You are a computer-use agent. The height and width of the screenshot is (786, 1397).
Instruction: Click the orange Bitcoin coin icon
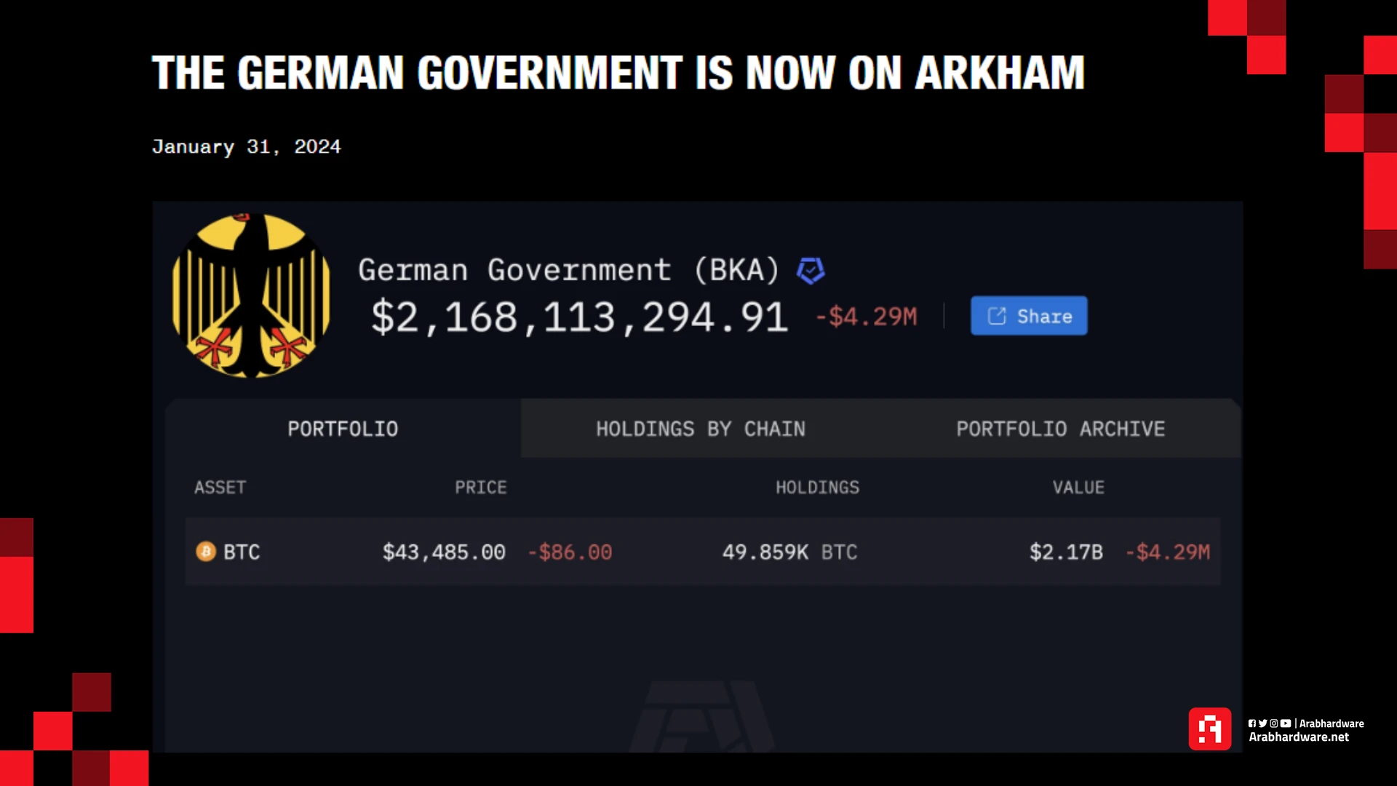[x=206, y=552]
